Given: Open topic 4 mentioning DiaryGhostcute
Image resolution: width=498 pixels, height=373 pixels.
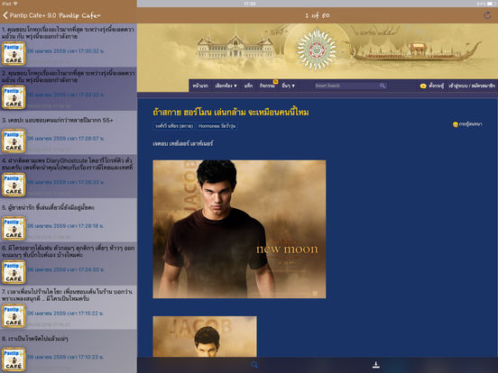Looking at the screenshot, I should (69, 177).
